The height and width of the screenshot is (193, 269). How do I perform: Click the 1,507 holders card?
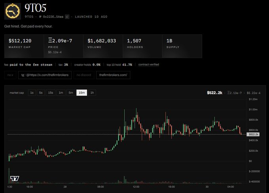click(x=142, y=46)
